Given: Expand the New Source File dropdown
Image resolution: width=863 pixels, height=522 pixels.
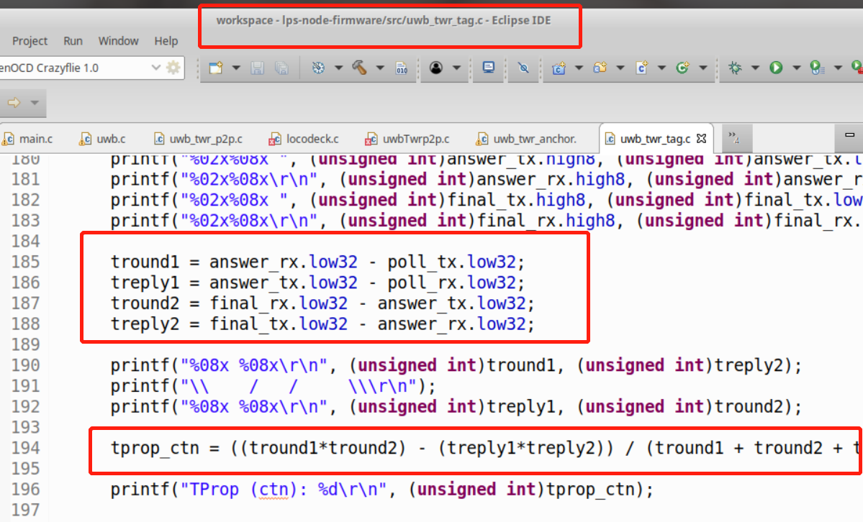Looking at the screenshot, I should 661,68.
